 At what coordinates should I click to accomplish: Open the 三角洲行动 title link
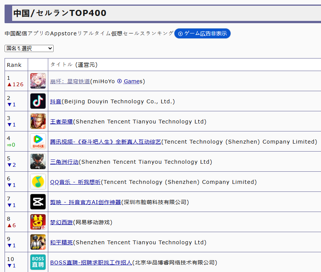point(64,162)
